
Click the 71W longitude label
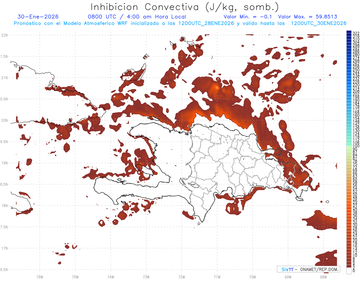[217, 276]
